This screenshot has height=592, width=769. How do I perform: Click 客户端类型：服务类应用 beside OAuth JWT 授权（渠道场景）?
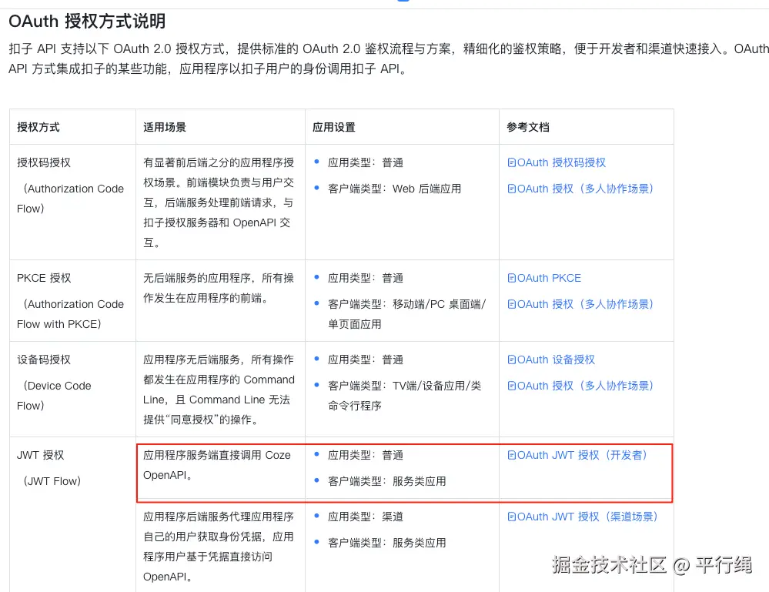tap(387, 543)
